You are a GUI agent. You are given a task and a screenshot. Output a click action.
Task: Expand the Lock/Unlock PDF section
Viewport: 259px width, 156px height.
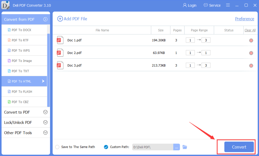[45, 122]
